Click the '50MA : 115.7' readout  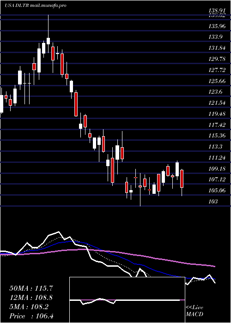(31, 288)
